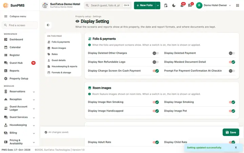Viewport: 244px width, 153px height.
Task: Expand the Housekeeping module
Action: 34,125
